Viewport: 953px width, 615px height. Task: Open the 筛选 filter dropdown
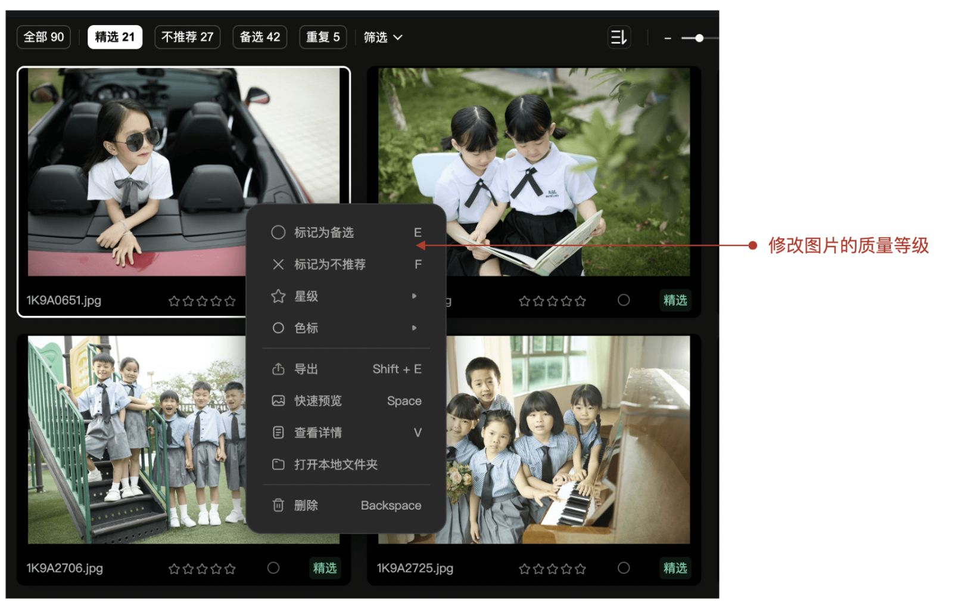tap(383, 38)
